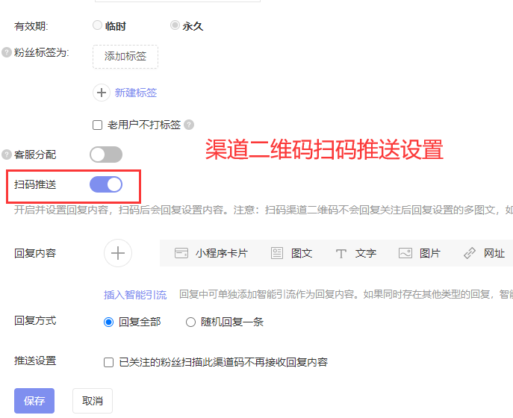The image size is (513, 418).
Task: Click the 添加标签 dashed box
Action: click(x=125, y=57)
